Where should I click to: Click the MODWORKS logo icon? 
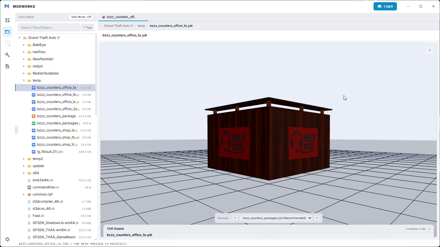click(7, 6)
